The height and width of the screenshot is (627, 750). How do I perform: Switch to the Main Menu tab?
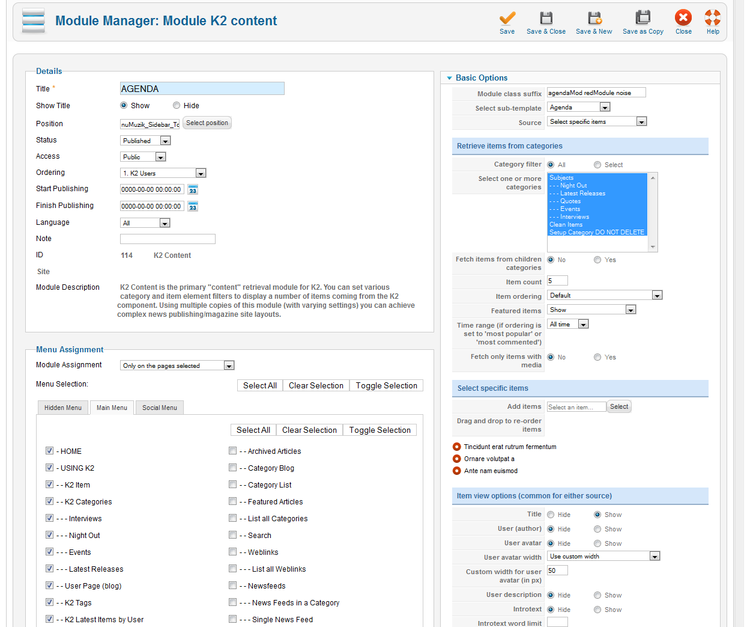point(112,408)
